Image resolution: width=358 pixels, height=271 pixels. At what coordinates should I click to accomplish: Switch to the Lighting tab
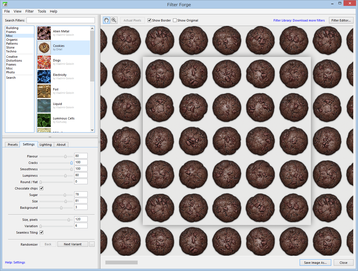tap(45, 145)
